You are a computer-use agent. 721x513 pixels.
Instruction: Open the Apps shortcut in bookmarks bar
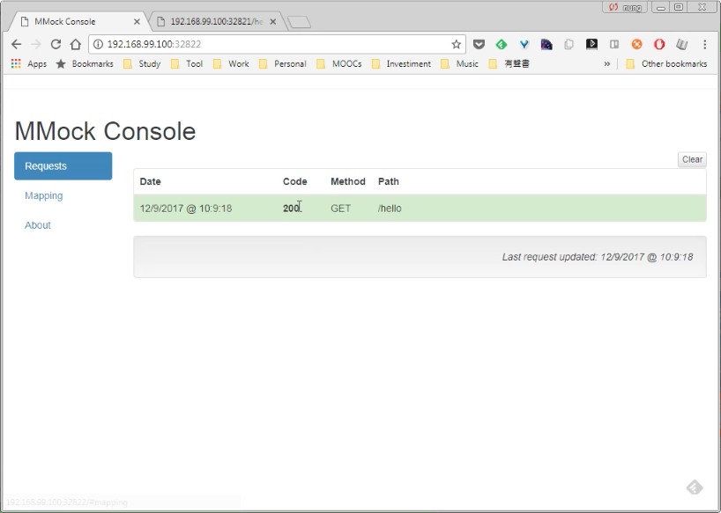pos(28,63)
